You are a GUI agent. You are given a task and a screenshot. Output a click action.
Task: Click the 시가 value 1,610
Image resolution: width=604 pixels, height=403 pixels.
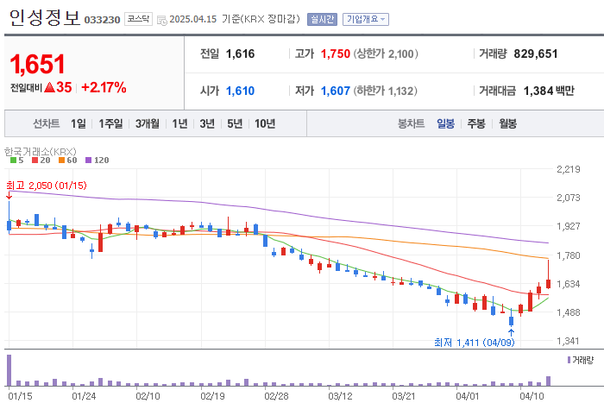point(240,91)
